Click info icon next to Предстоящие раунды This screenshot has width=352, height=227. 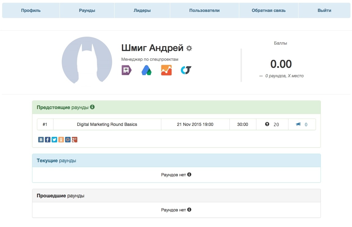[92, 107]
